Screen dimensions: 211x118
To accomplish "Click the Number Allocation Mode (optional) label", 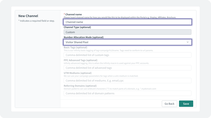I will (84, 37).
